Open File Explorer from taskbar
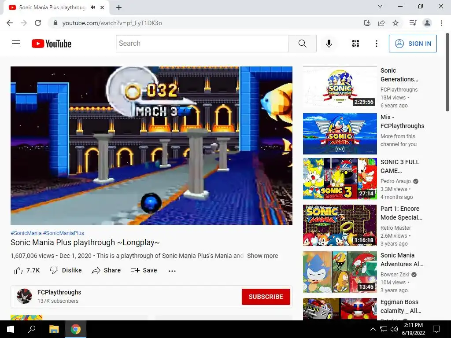Image resolution: width=451 pixels, height=338 pixels. click(54, 329)
